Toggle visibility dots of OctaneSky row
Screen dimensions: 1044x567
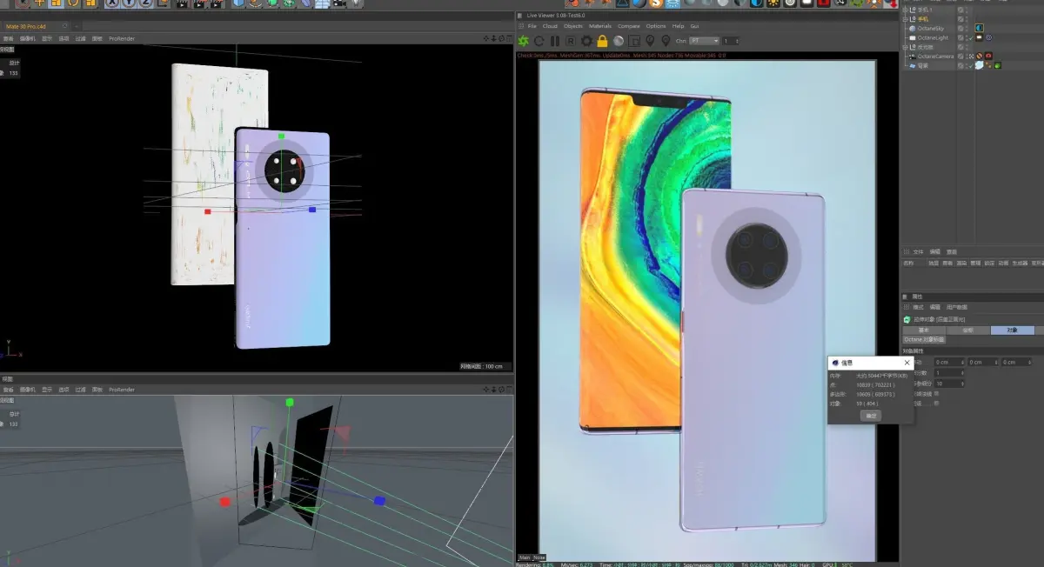(x=967, y=29)
